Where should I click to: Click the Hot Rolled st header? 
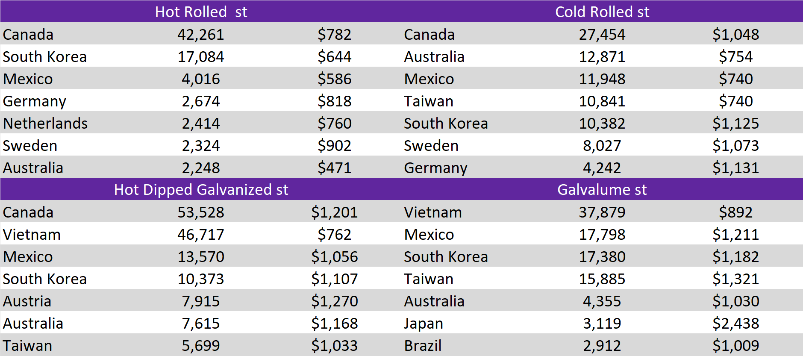tap(201, 12)
